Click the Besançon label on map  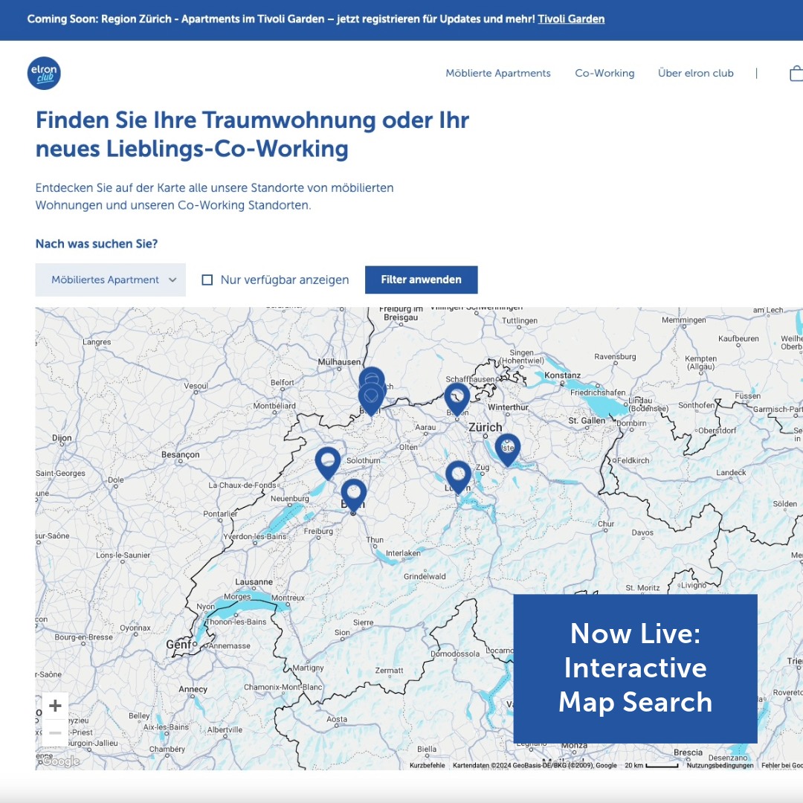point(180,455)
